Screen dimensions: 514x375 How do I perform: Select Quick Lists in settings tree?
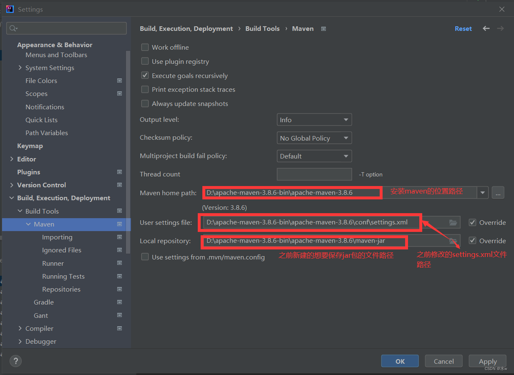pos(41,120)
